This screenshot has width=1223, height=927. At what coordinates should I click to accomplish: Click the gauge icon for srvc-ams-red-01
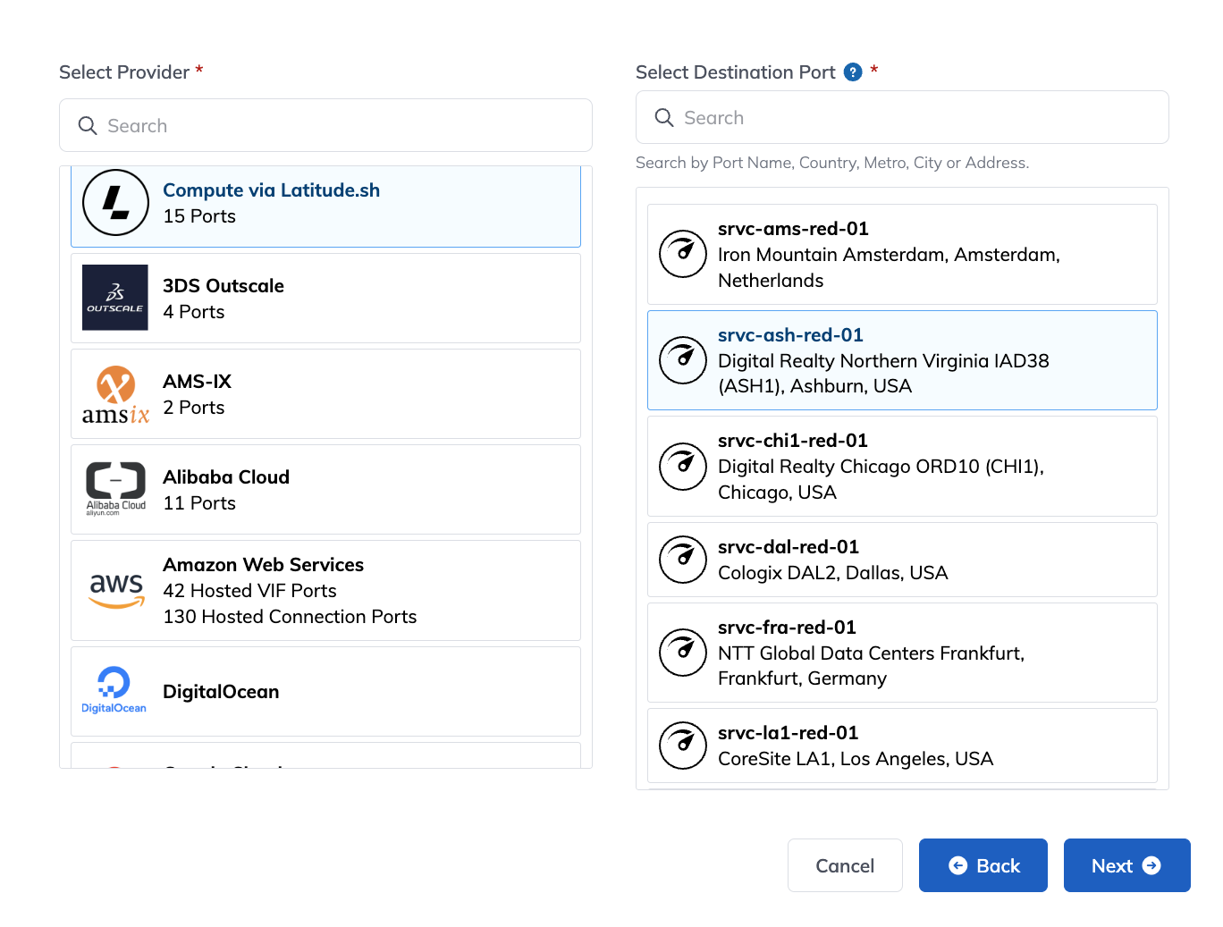tap(683, 254)
